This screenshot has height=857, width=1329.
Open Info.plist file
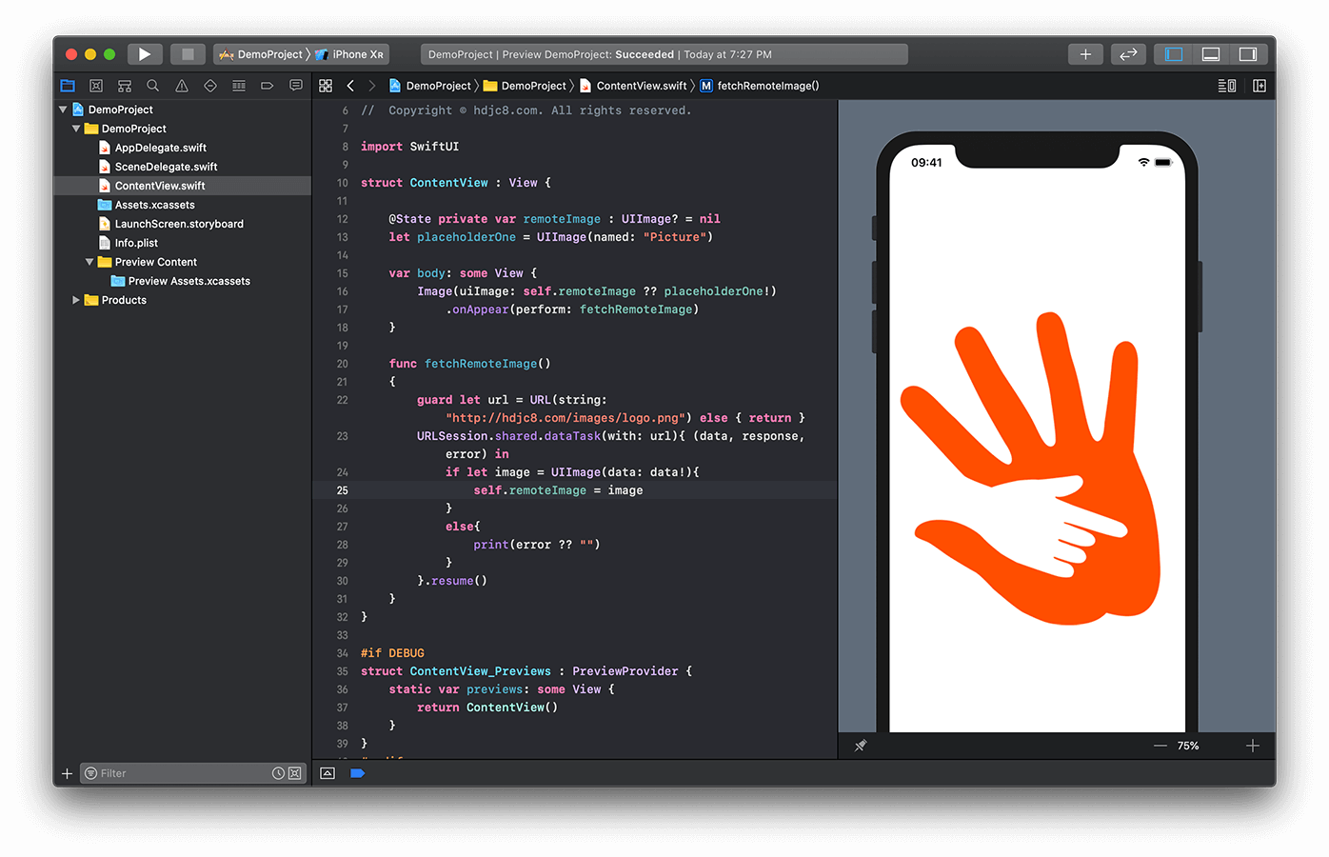[x=136, y=243]
